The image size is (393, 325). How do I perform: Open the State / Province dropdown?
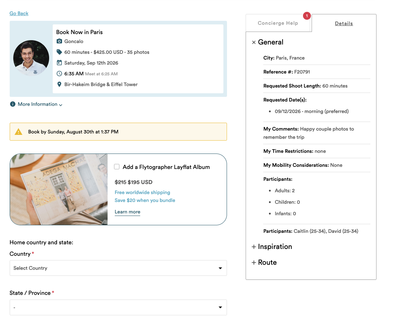(x=118, y=307)
